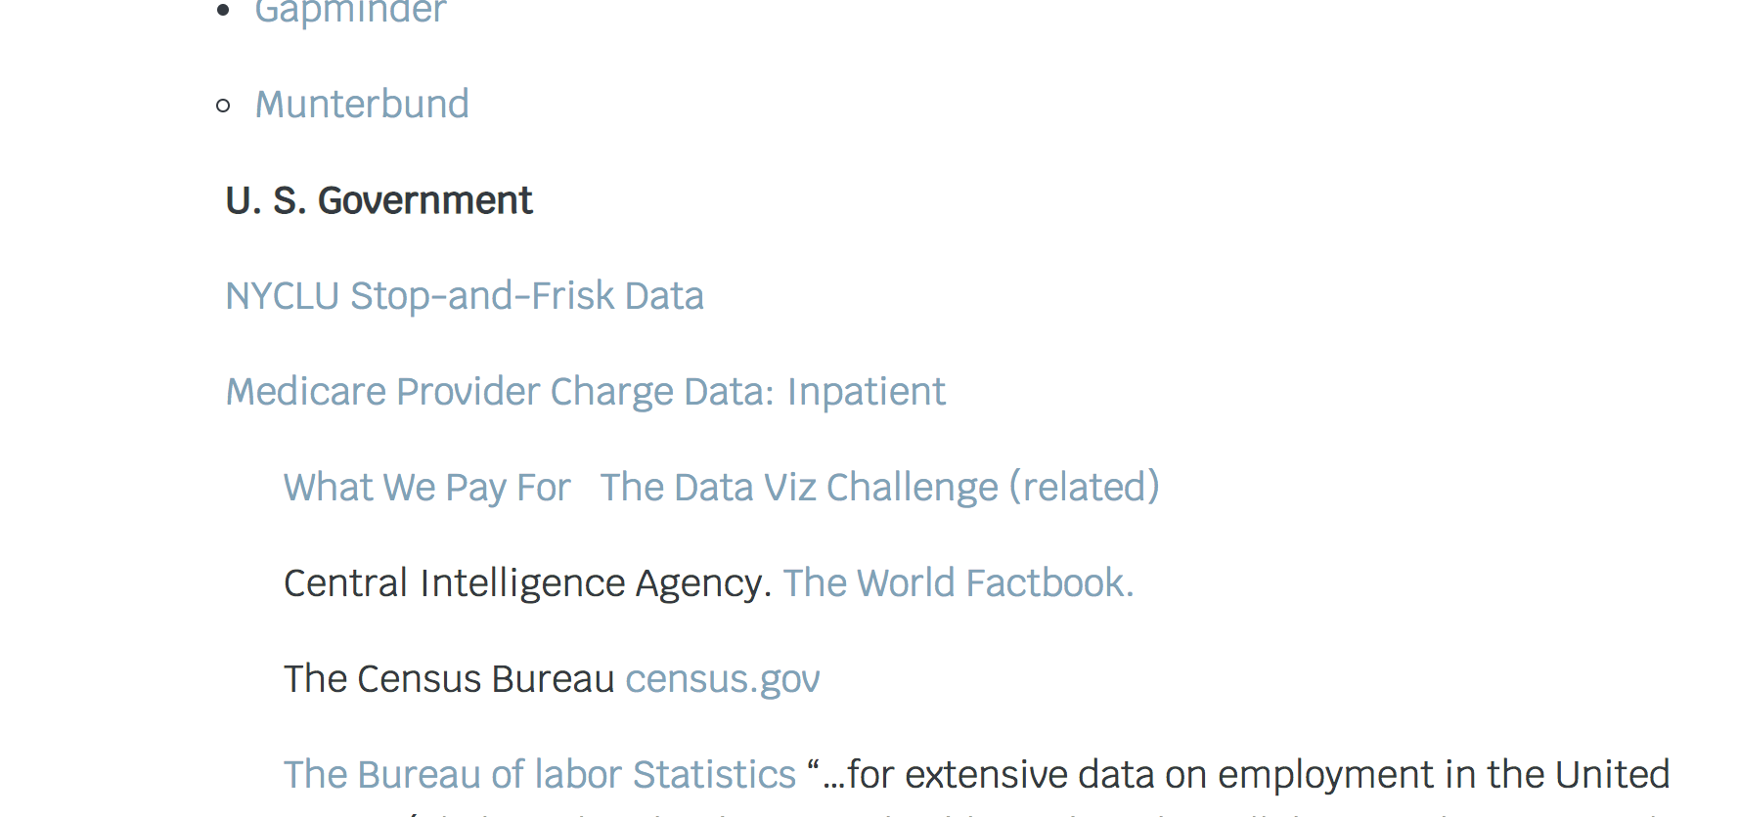Screen dimensions: 1739x817
Task: Click the Central Intelligence Agency text
Action: tap(527, 583)
